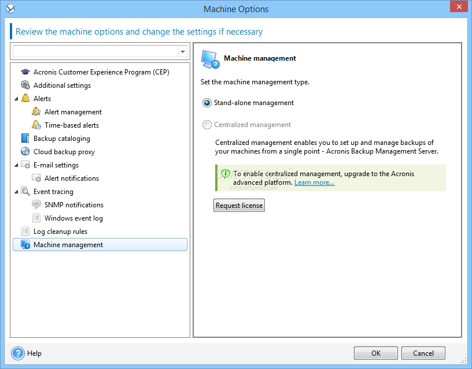Confirm with the OK button

tap(375, 353)
